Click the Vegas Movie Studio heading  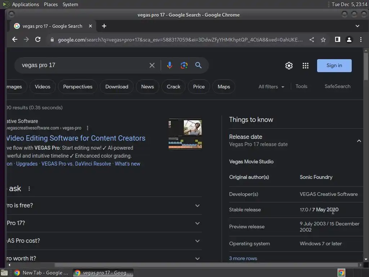coord(251,162)
